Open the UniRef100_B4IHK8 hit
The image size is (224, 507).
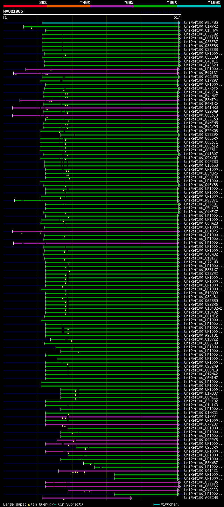[x=201, y=107]
